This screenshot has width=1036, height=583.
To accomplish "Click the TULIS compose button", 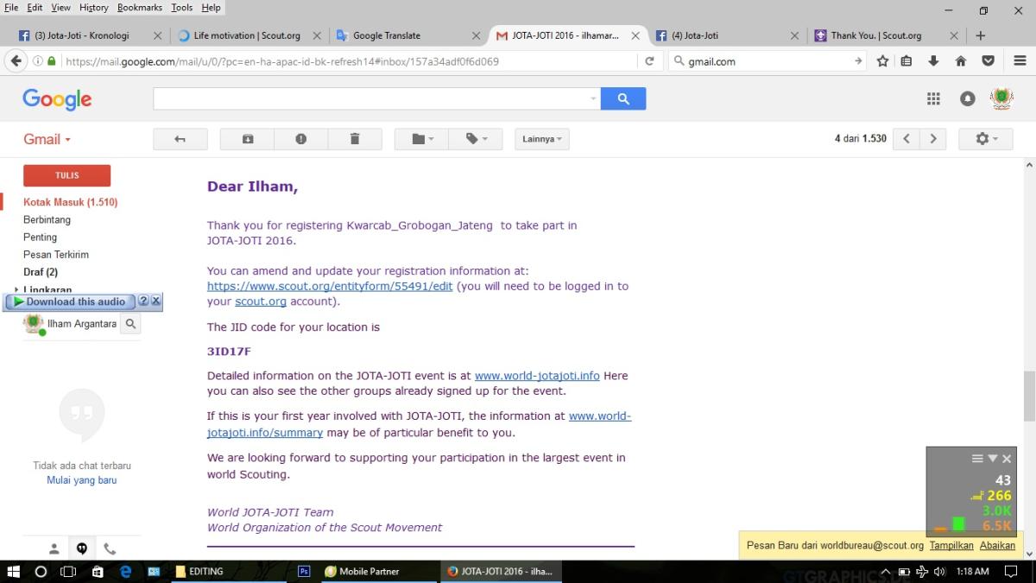I will (66, 175).
